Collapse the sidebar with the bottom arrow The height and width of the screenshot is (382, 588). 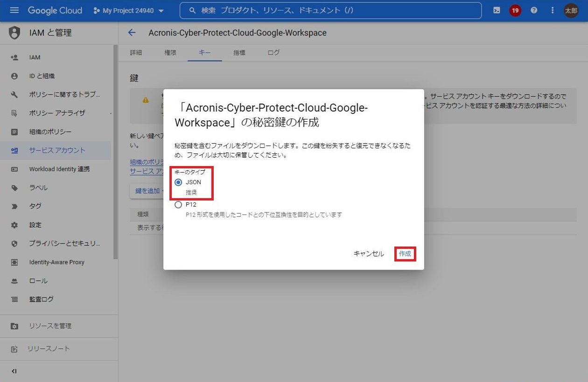(x=14, y=371)
